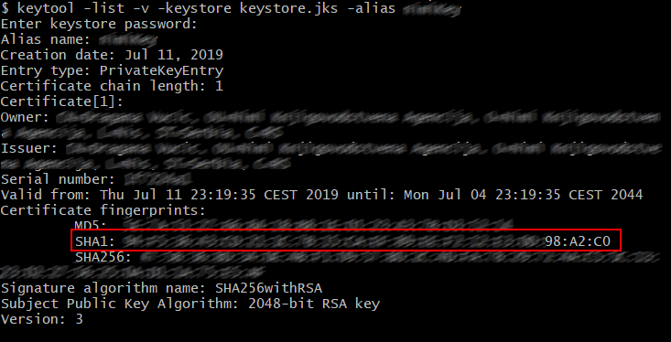671x342 pixels.
Task: Click the Creation date Jul 11, 2019 line
Action: [112, 55]
